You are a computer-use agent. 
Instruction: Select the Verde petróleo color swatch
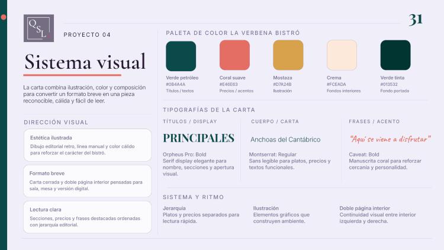pos(181,56)
